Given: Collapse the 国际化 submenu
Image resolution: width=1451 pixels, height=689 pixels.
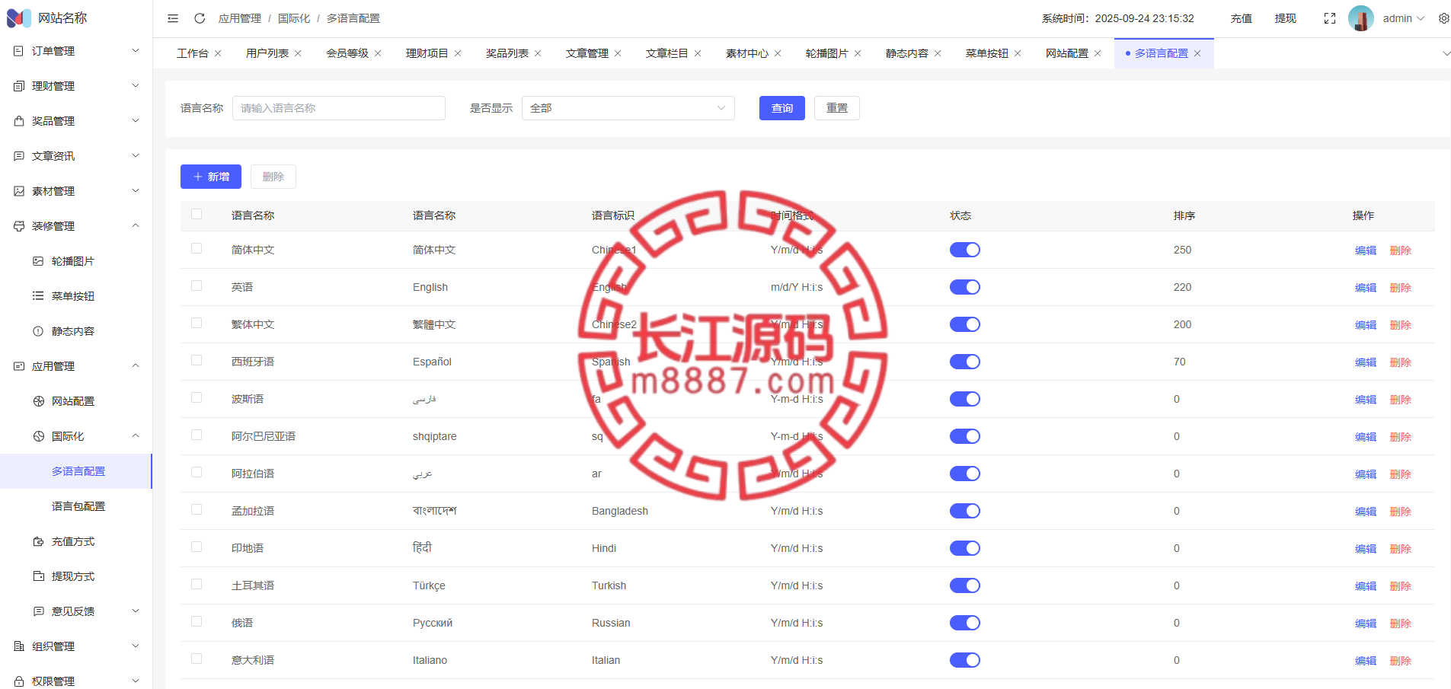Looking at the screenshot, I should [x=136, y=436].
